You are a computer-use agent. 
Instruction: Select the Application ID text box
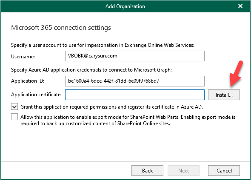[135, 81]
